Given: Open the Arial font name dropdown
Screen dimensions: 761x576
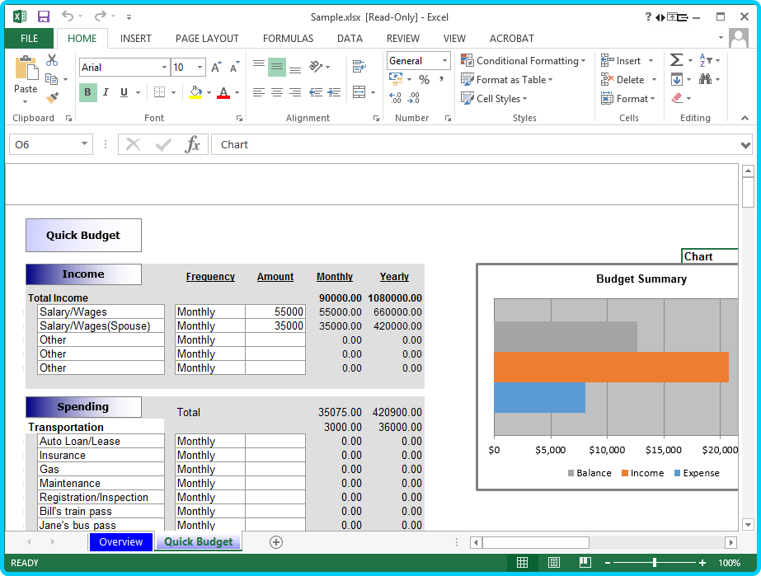Looking at the screenshot, I should 165,68.
